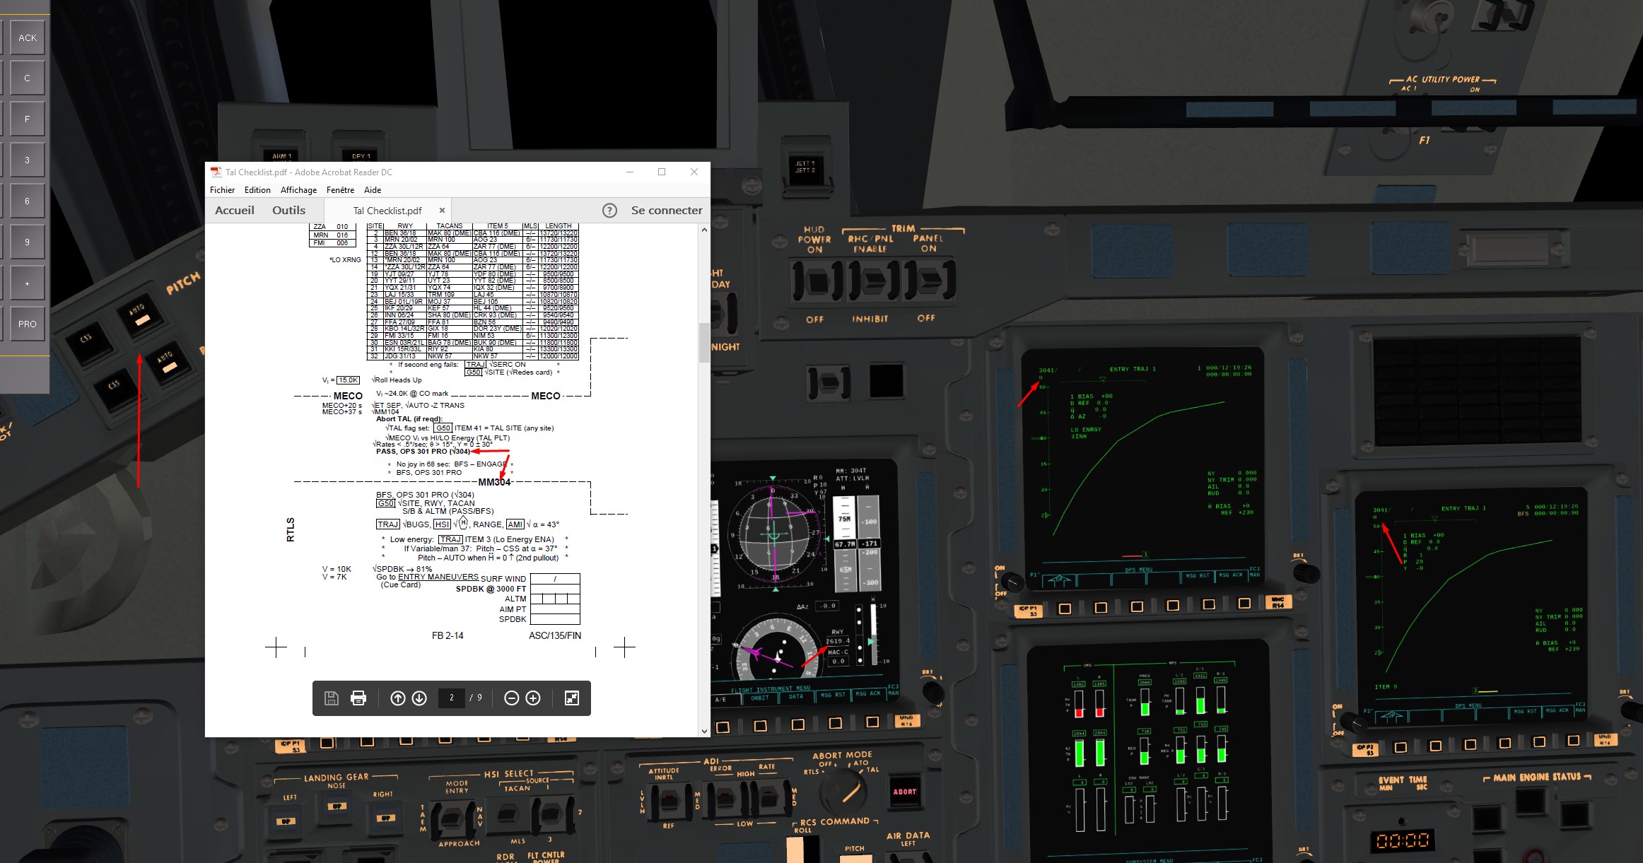Click the PDF vertical scrollbar thumb
The width and height of the screenshot is (1643, 863).
tap(703, 343)
